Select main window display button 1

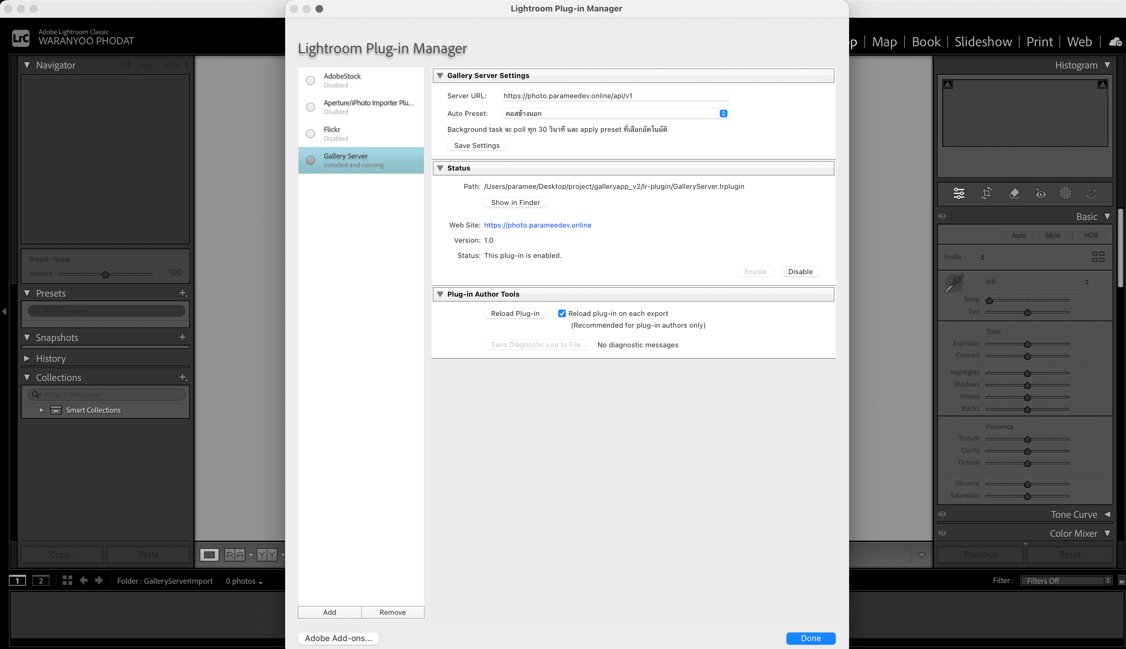pos(17,580)
